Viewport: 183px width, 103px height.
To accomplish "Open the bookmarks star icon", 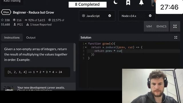I will pyautogui.click(x=128, y=3).
